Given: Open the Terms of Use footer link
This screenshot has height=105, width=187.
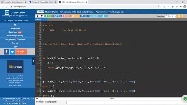Looking at the screenshot, I should 15,99.
